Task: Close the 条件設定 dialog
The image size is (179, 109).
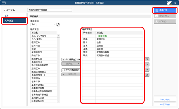Action: click(x=175, y=3)
